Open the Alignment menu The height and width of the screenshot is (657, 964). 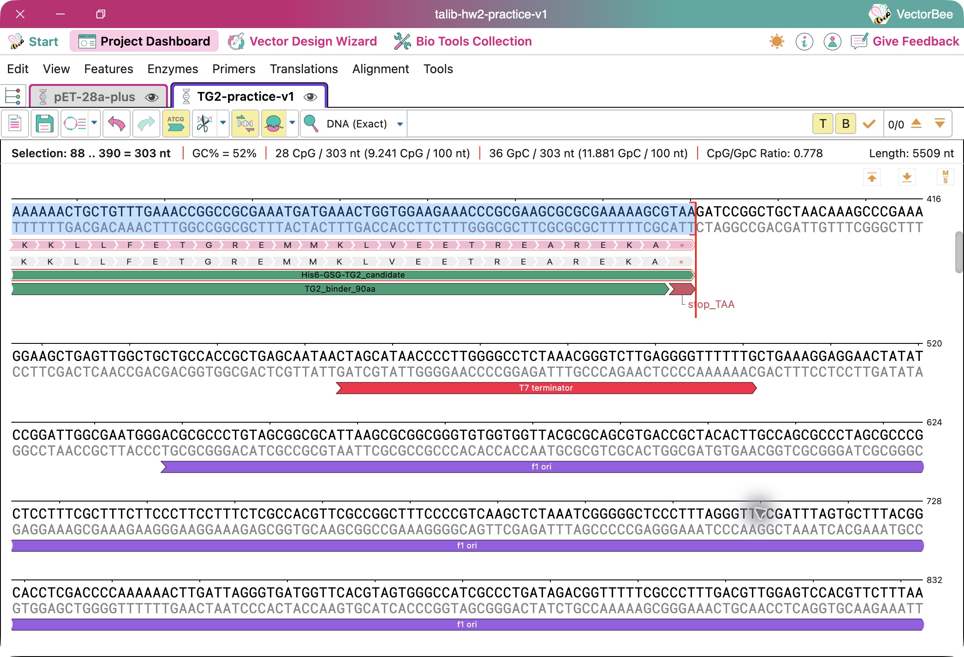(x=380, y=69)
